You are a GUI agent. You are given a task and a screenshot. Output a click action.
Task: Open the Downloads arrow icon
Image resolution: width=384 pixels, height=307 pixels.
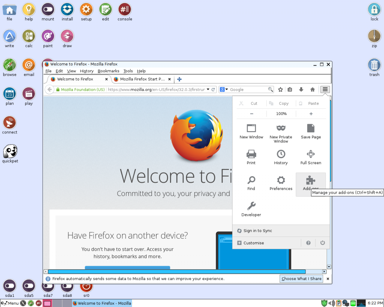(301, 90)
